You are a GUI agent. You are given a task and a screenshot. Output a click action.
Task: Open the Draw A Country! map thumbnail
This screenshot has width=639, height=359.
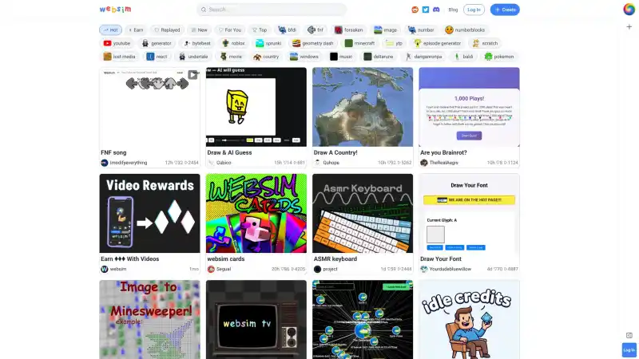(x=363, y=107)
